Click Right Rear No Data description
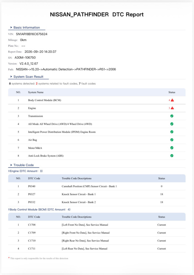Viewport: 194px width, 275px height. tap(85, 241)
